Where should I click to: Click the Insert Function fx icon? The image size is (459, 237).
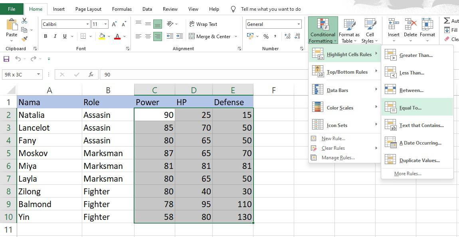pos(91,74)
